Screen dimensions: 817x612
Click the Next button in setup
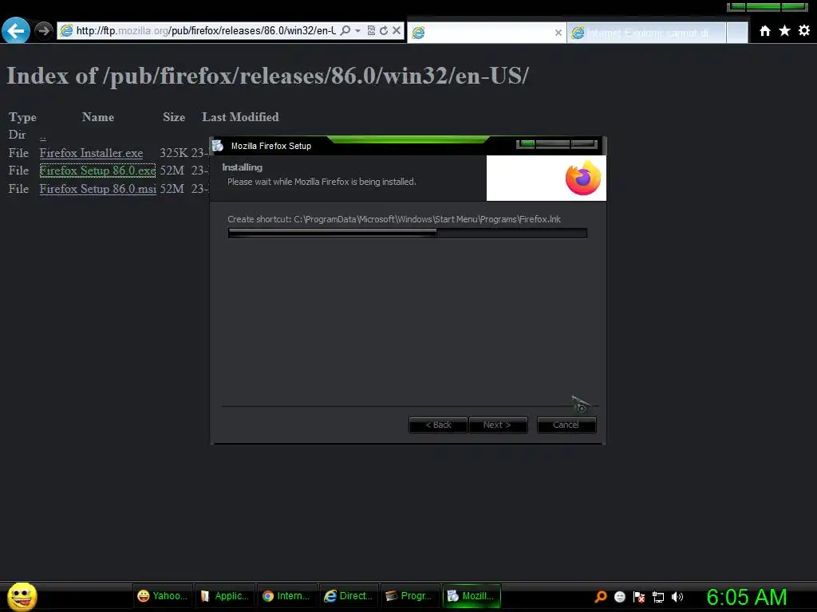(498, 425)
